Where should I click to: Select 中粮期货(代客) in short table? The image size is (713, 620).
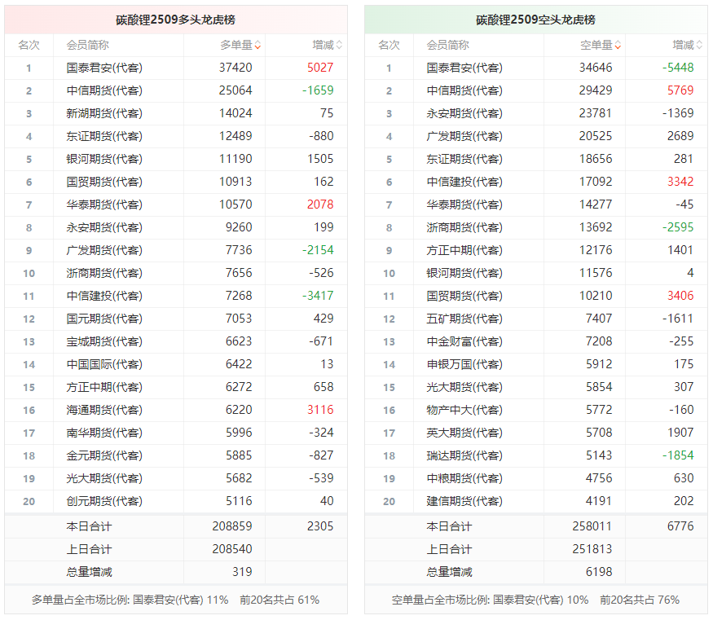click(x=464, y=478)
